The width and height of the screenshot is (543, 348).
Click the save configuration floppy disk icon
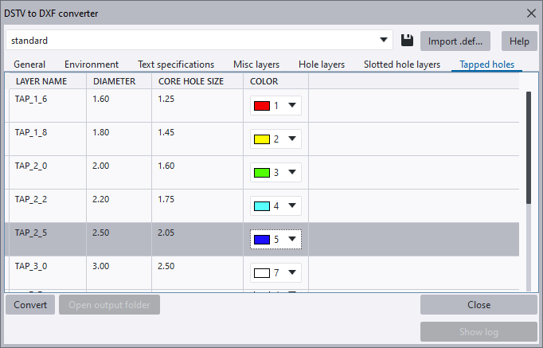tap(407, 41)
